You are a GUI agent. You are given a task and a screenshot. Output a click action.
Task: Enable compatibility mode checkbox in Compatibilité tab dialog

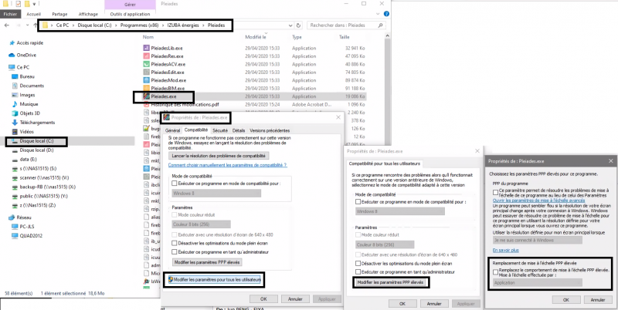click(x=175, y=184)
